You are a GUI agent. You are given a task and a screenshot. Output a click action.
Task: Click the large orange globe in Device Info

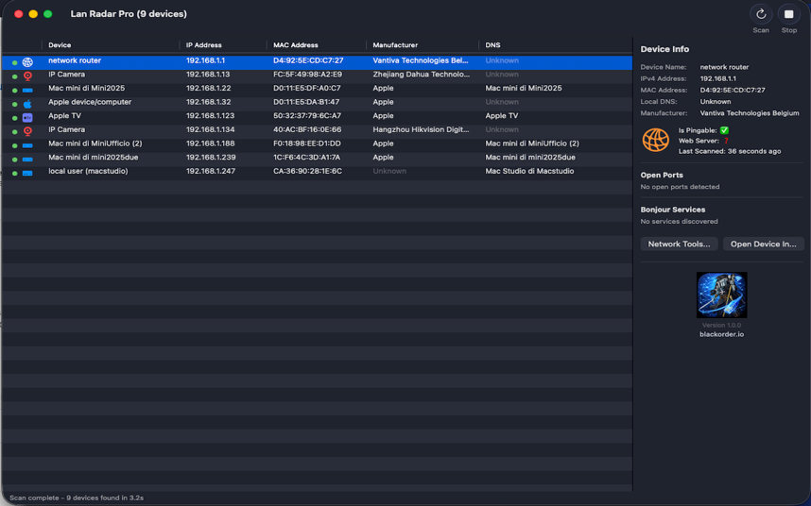point(655,140)
